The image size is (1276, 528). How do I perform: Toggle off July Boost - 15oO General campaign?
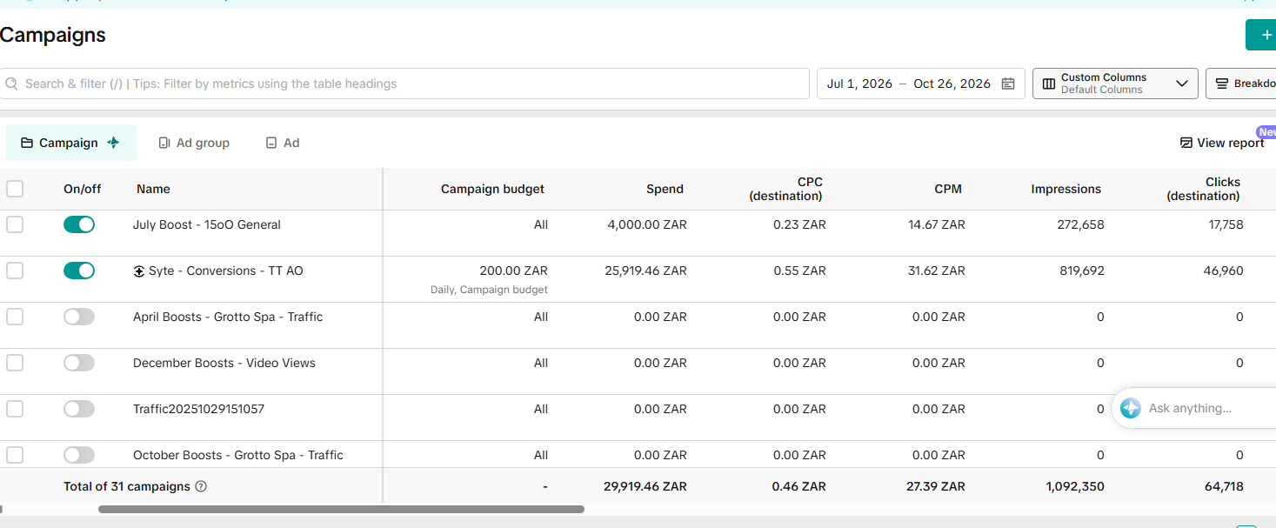pyautogui.click(x=79, y=224)
